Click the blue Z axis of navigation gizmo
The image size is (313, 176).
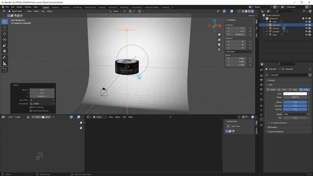point(214,21)
